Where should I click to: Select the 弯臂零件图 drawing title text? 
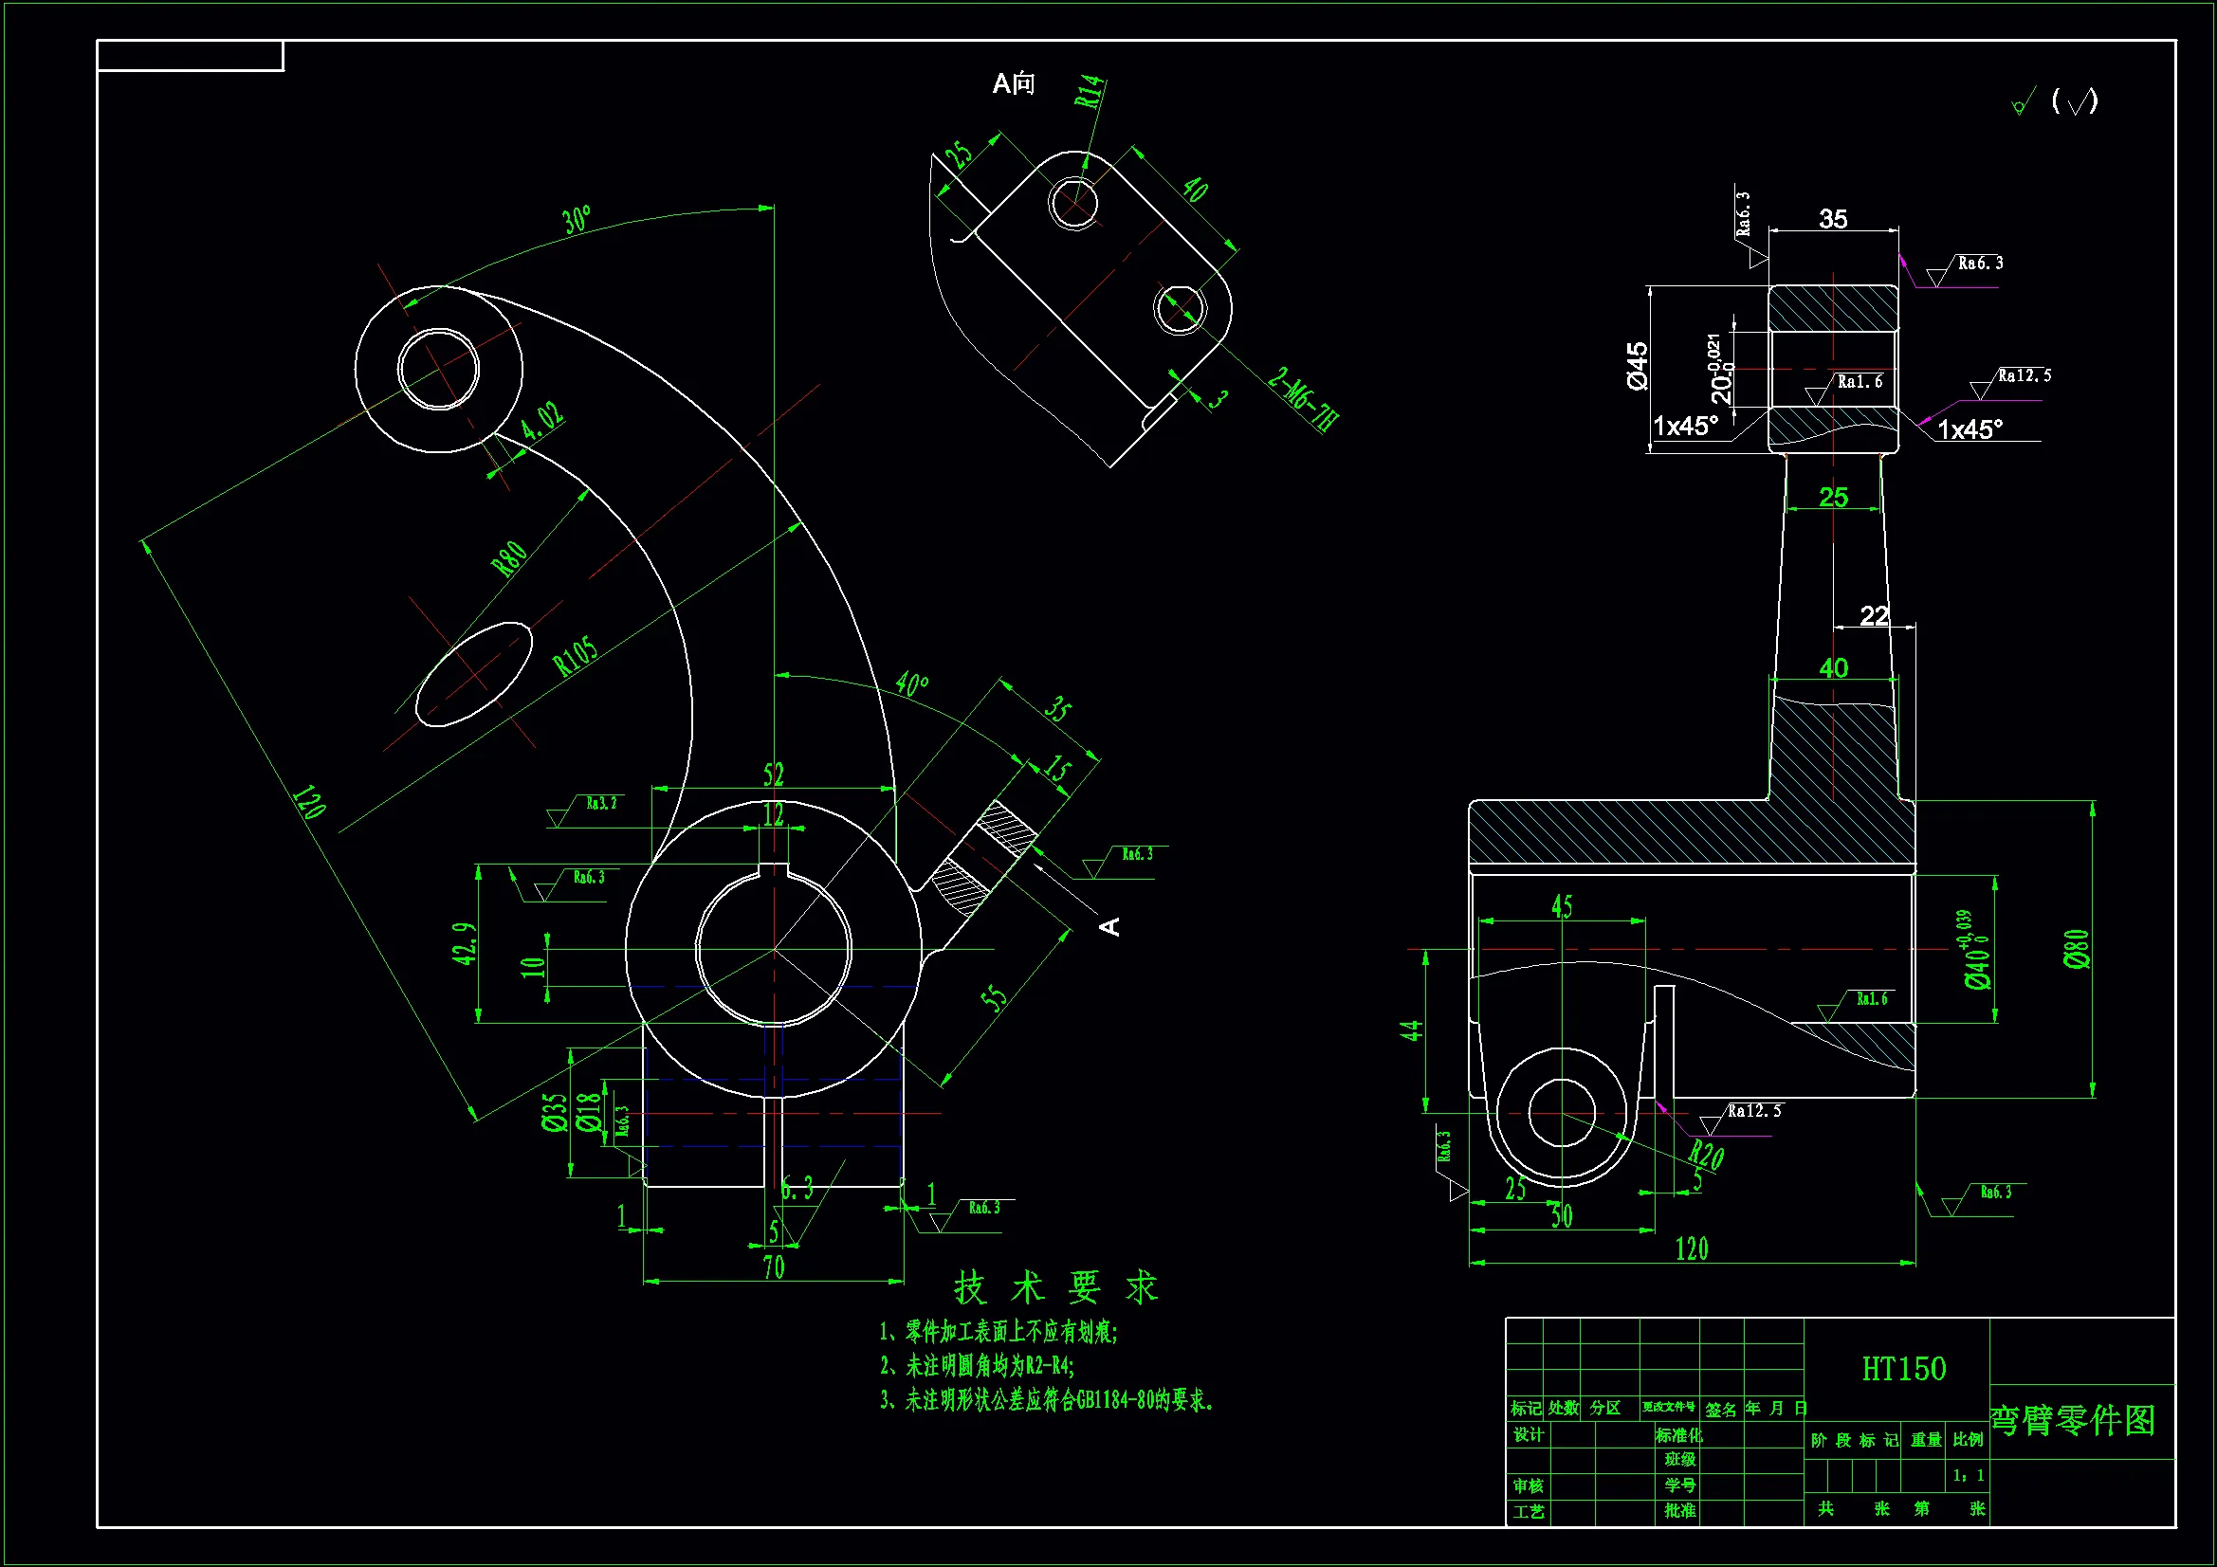click(2073, 1420)
